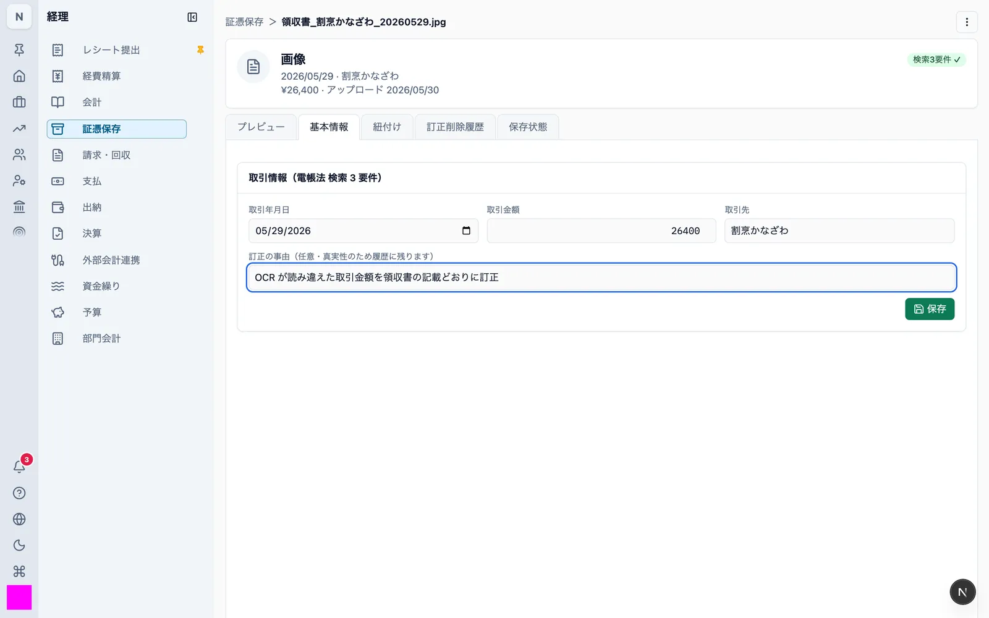
Task: Click the 経理 sidebar heading
Action: pos(57,17)
